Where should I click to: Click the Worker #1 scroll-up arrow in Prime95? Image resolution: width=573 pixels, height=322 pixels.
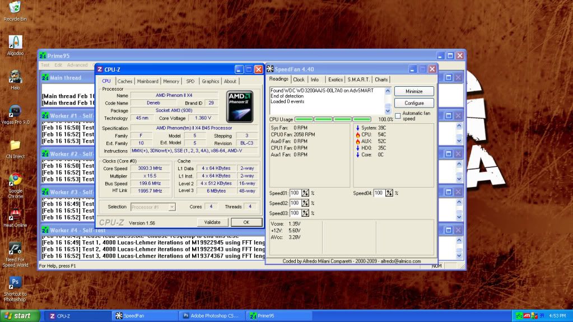pos(459,126)
